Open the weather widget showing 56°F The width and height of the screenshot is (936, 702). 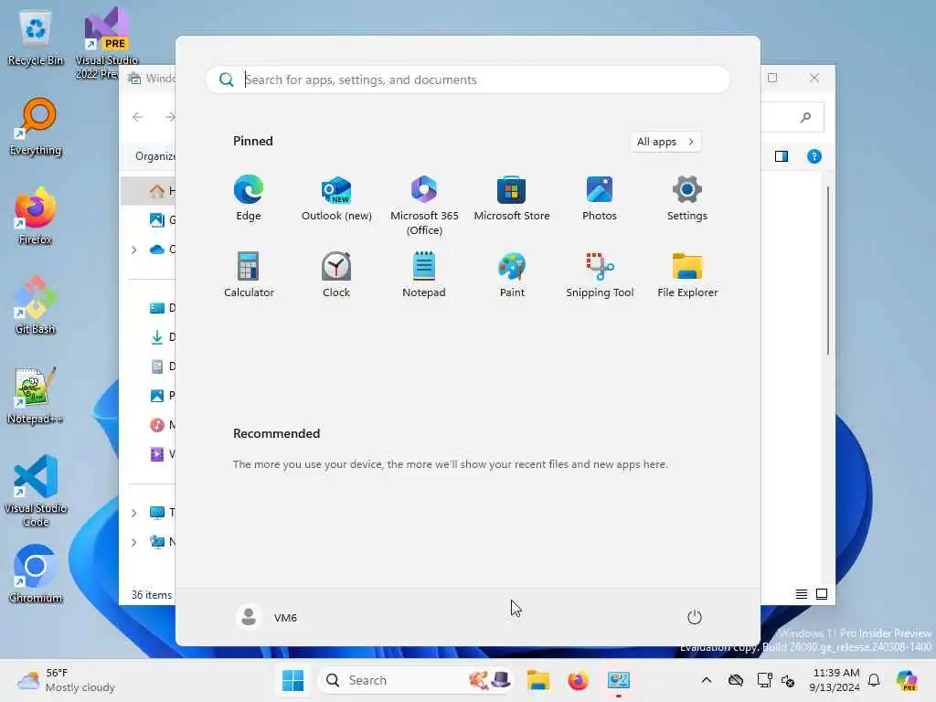click(x=67, y=680)
